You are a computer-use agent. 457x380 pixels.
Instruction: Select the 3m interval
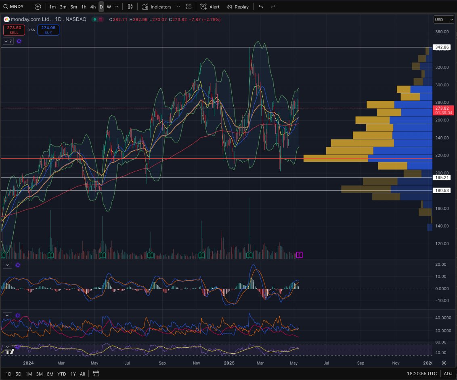[63, 7]
